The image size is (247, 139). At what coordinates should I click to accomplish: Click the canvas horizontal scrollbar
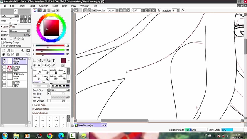124,121
